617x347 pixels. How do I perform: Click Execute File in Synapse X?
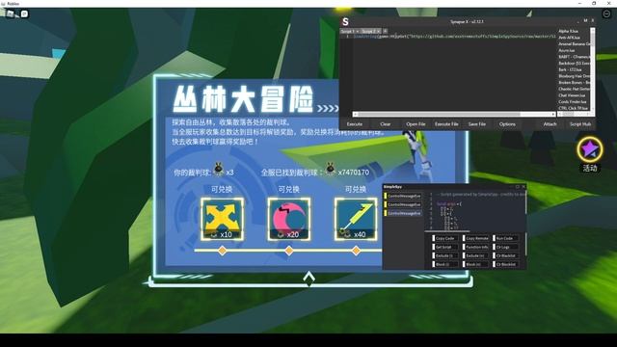click(x=446, y=124)
